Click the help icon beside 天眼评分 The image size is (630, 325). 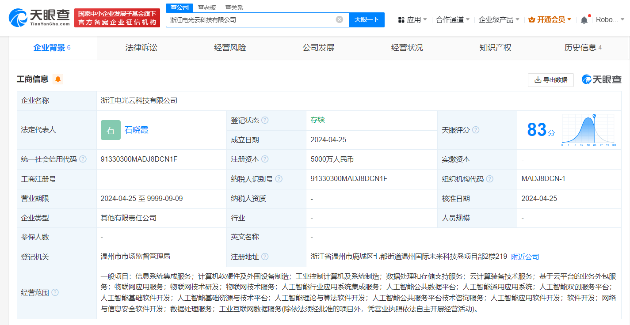tap(476, 130)
